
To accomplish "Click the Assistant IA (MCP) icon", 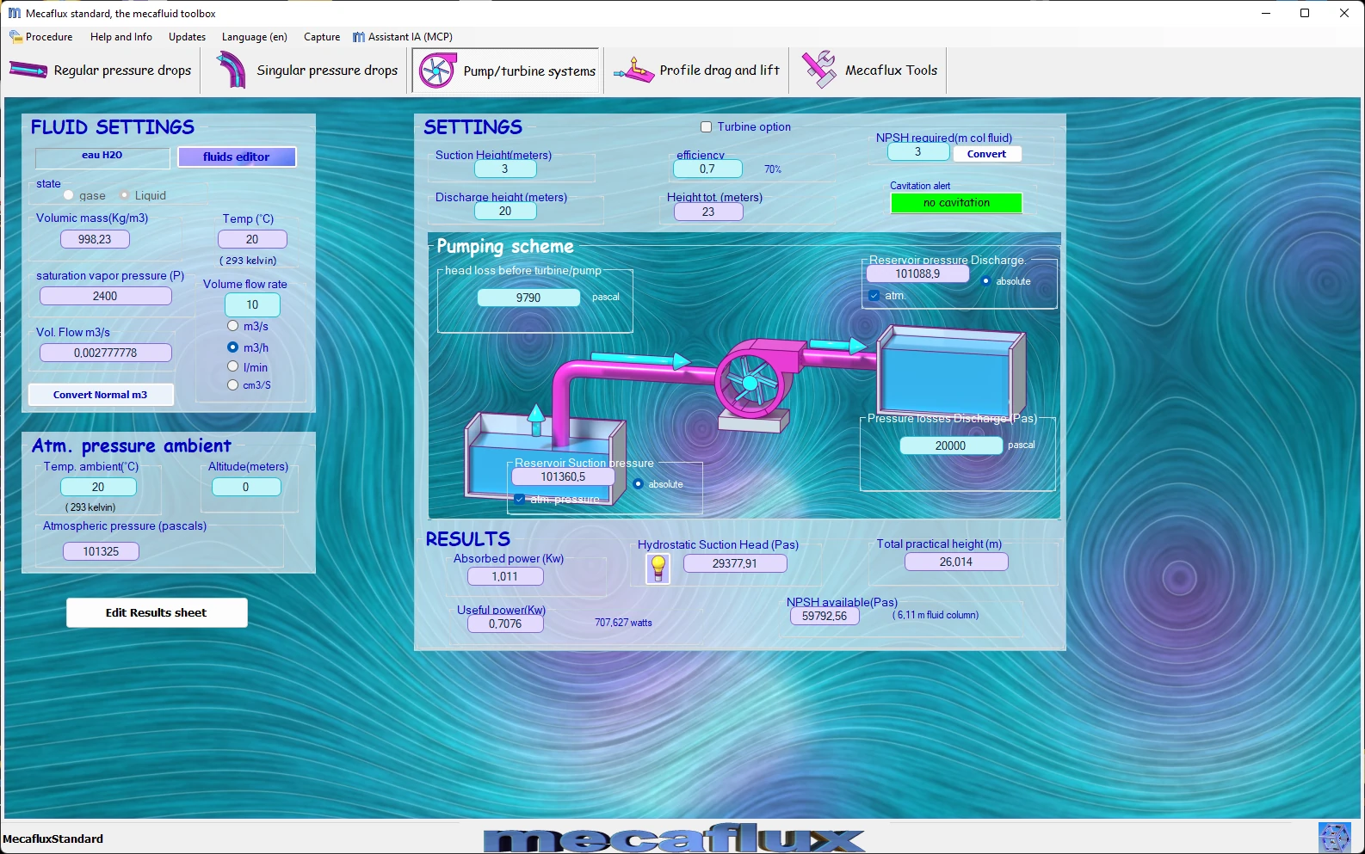I will click(359, 37).
